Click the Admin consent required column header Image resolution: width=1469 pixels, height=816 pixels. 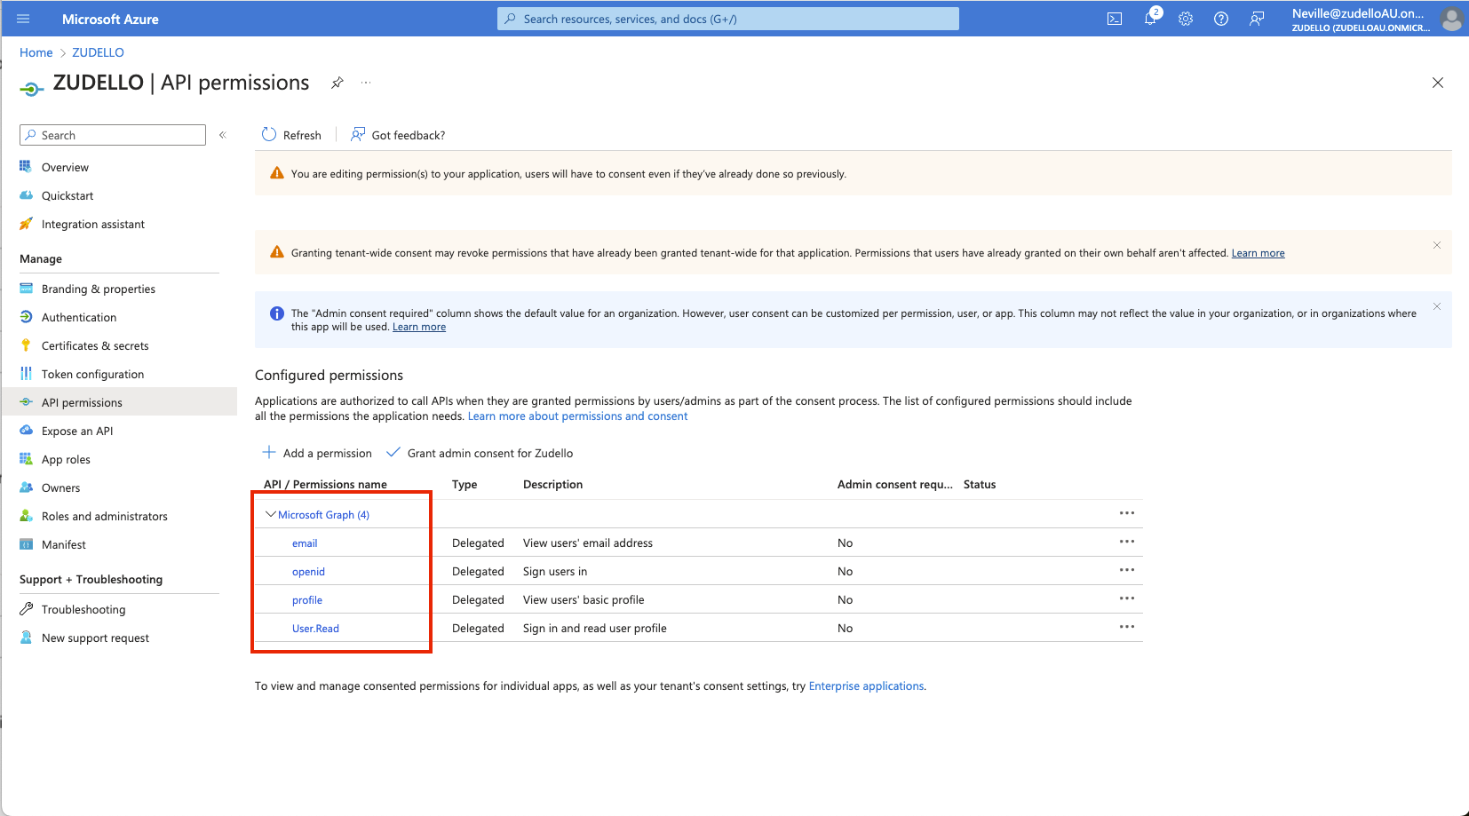894,484
